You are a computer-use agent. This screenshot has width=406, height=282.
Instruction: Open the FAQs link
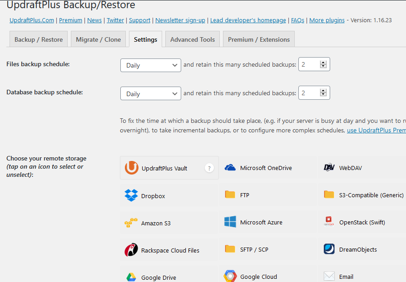pos(298,20)
